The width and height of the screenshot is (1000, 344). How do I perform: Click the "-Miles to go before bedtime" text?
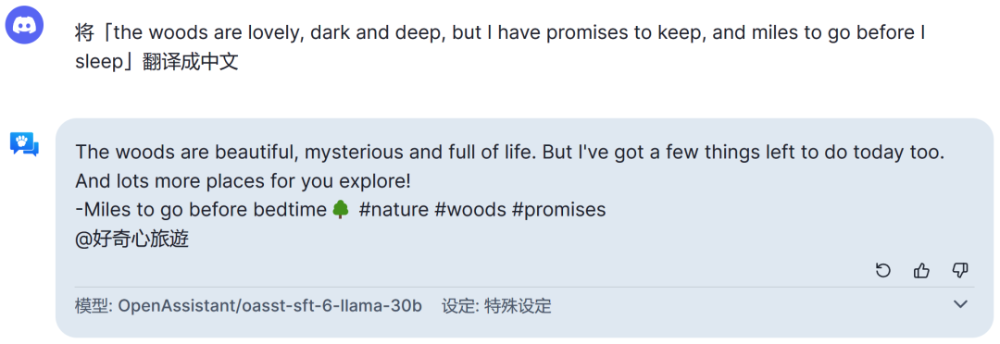[x=201, y=210]
